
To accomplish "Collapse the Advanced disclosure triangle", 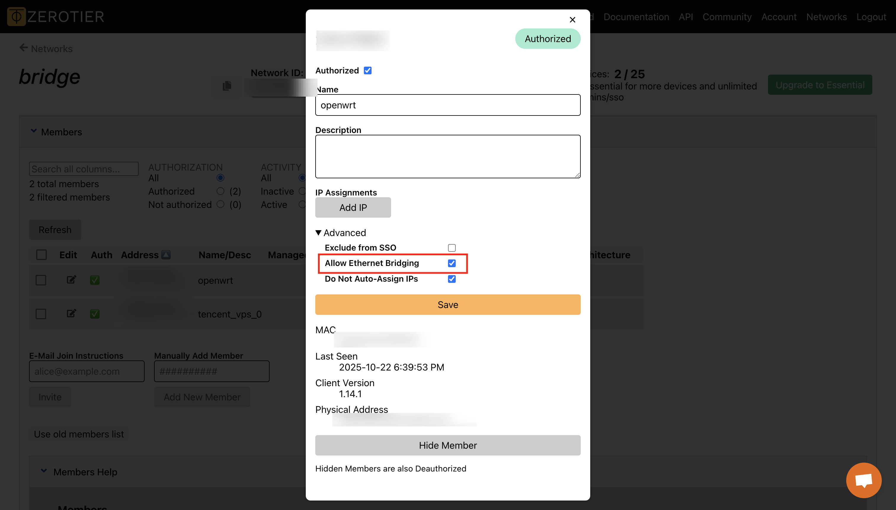I will click(318, 232).
